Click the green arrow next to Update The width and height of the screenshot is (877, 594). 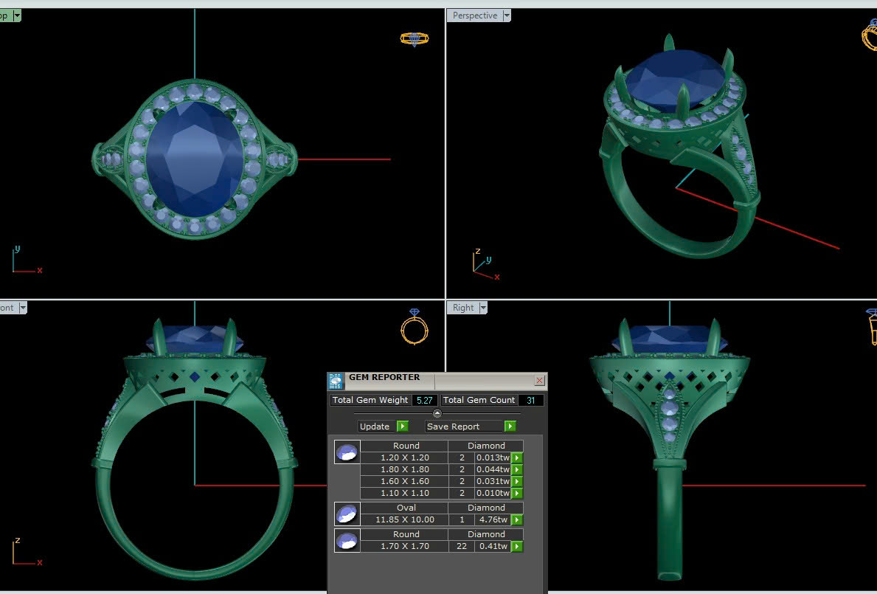click(403, 426)
